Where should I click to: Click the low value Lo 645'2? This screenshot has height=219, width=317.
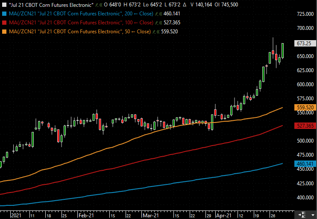153,5
